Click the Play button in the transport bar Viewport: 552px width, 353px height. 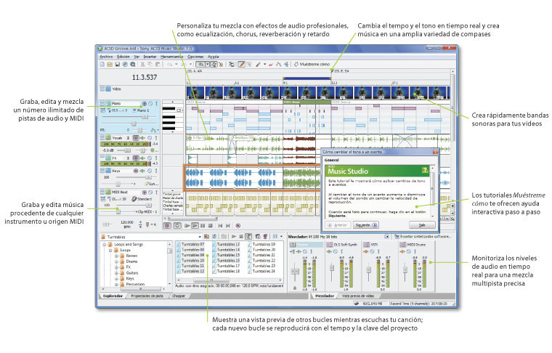(195, 226)
